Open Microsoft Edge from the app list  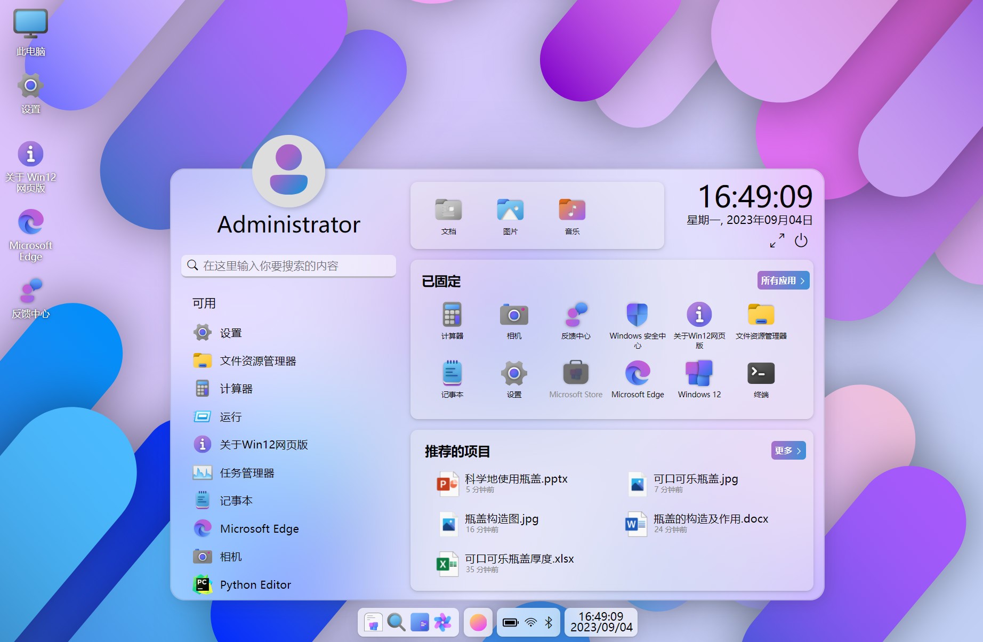tap(288, 529)
